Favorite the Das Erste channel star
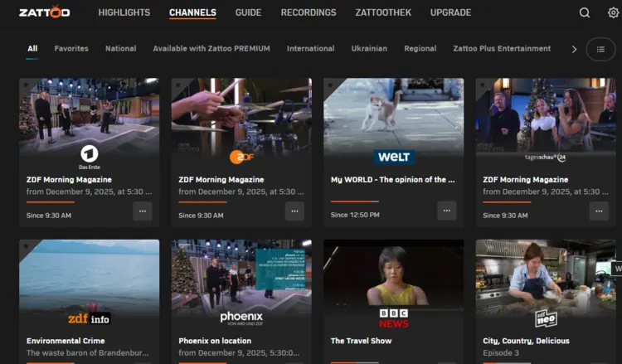Viewport: 622px width, 364px height. [x=26, y=85]
